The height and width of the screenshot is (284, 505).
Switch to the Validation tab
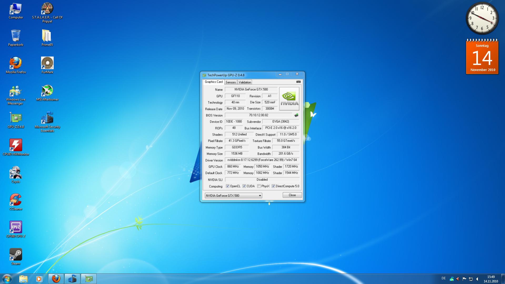point(245,82)
